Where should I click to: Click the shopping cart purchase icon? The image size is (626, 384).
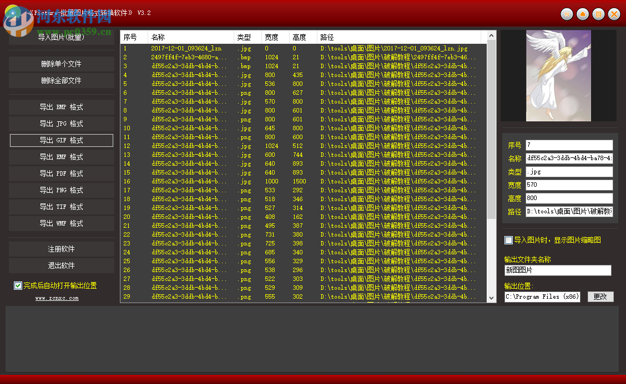[x=567, y=14]
